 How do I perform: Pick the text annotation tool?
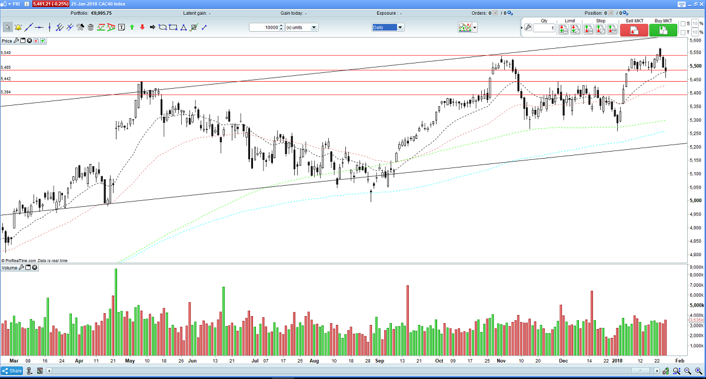[x=121, y=27]
